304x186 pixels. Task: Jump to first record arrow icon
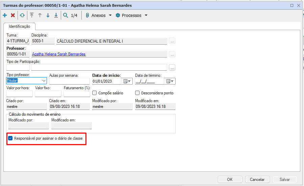32,15
